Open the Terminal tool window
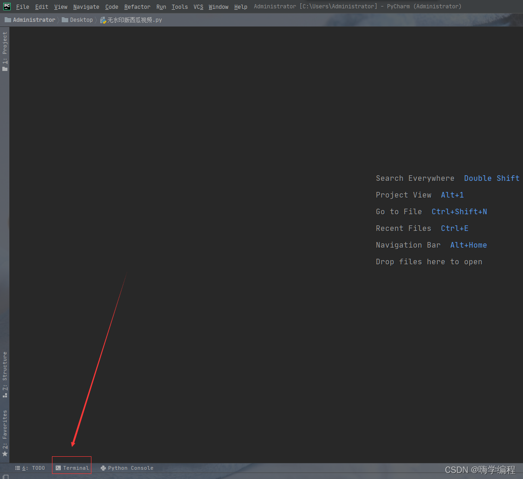The image size is (523, 479). pos(72,468)
